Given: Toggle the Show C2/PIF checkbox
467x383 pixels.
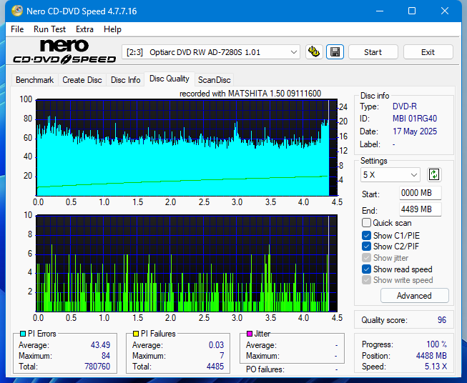Looking at the screenshot, I should tap(367, 247).
